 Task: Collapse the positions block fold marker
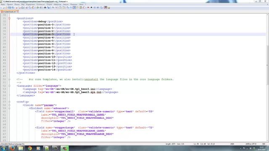(x=9, y=18)
